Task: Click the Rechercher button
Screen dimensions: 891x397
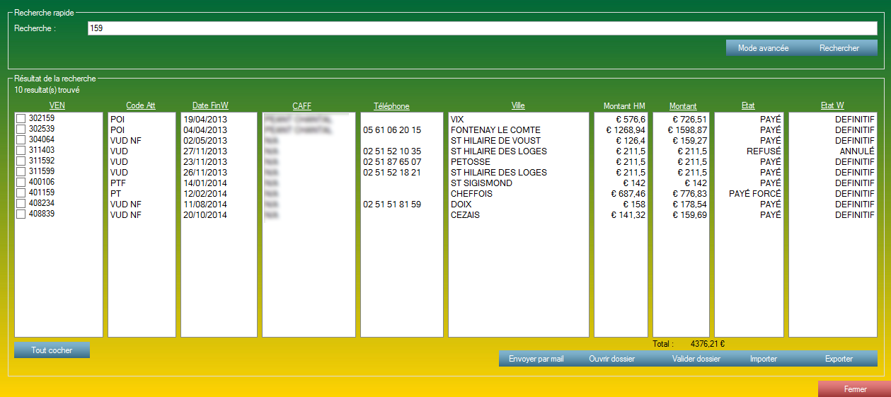Action: coord(839,48)
